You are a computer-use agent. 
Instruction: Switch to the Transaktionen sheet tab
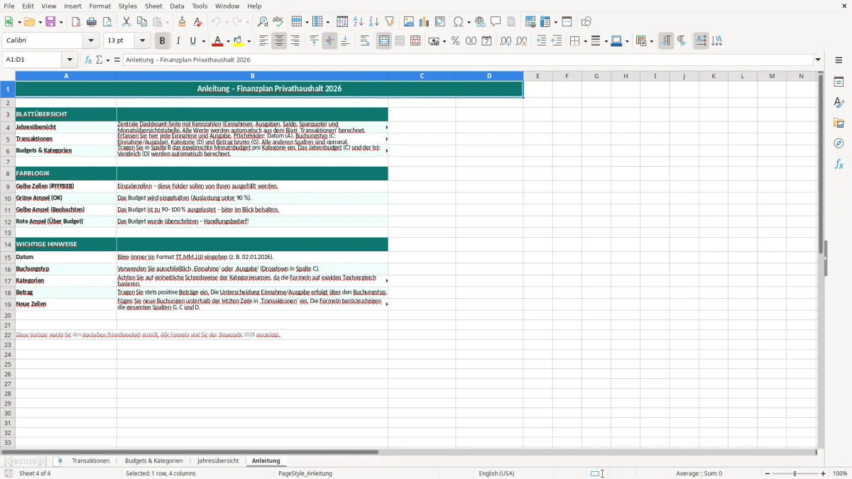point(91,461)
